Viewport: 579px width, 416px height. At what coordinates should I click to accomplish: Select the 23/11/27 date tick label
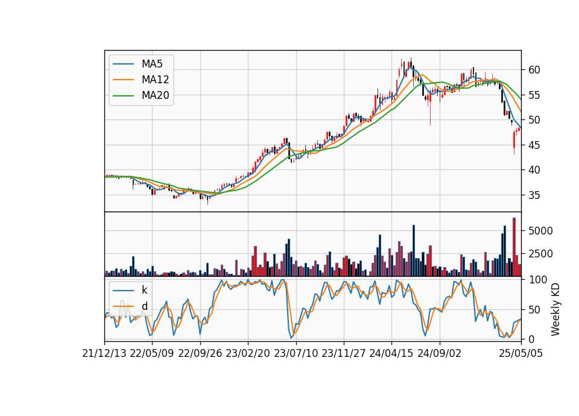pyautogui.click(x=343, y=354)
